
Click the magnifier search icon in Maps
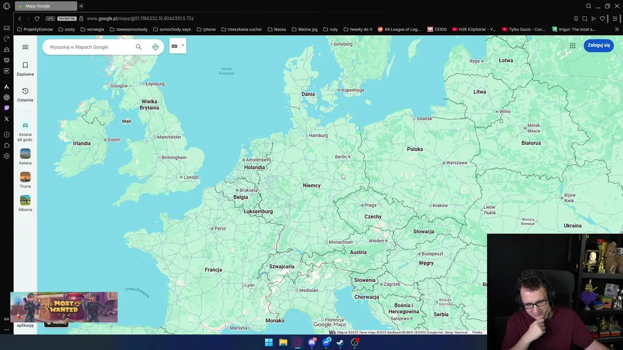pos(139,47)
